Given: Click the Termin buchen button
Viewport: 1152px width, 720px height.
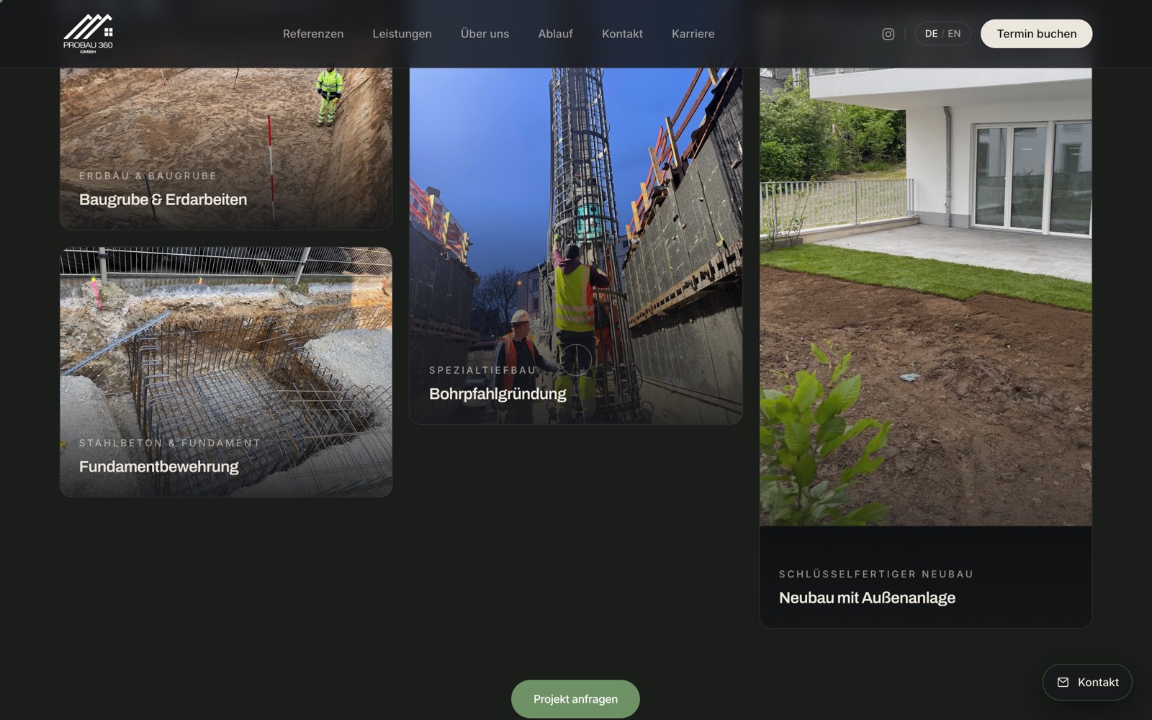Looking at the screenshot, I should 1036,34.
